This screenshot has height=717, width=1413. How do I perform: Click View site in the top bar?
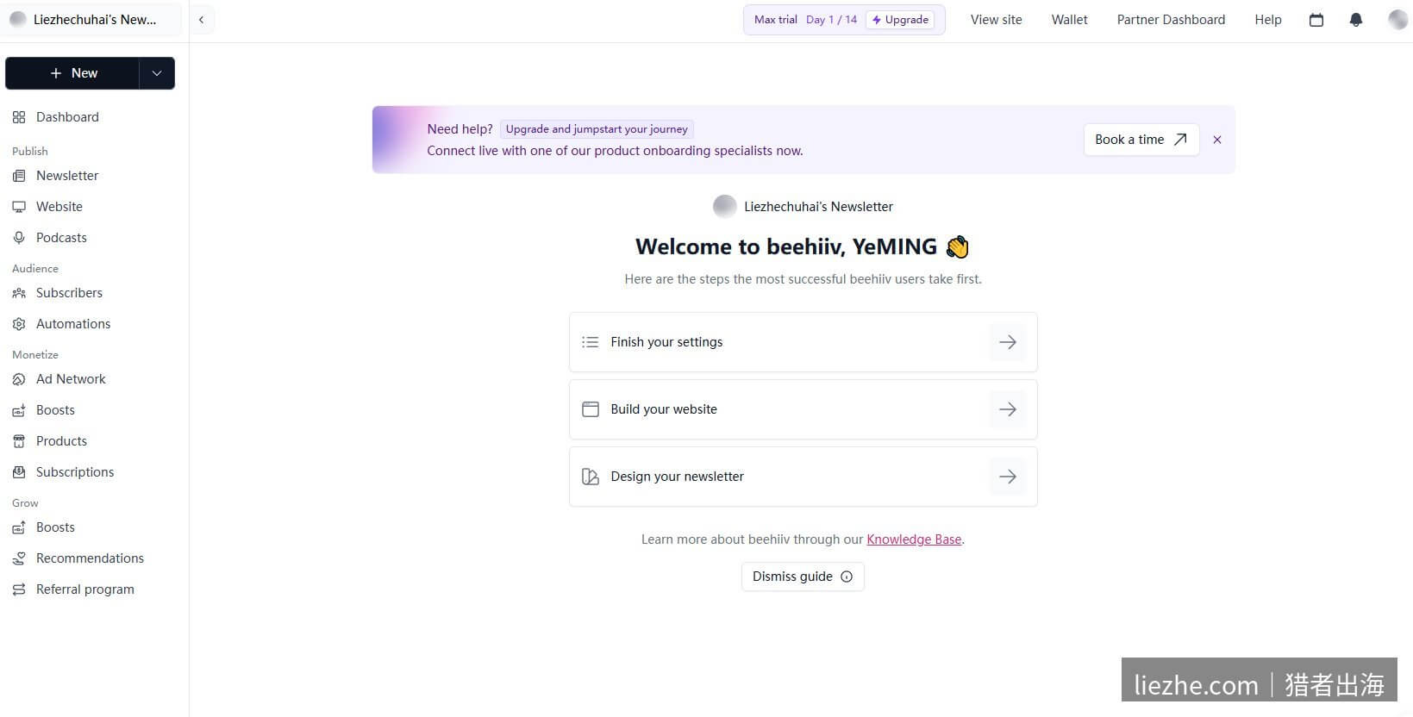point(997,20)
